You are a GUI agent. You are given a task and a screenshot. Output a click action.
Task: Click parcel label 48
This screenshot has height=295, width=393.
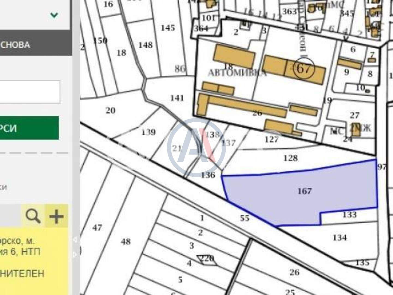[x=126, y=241]
